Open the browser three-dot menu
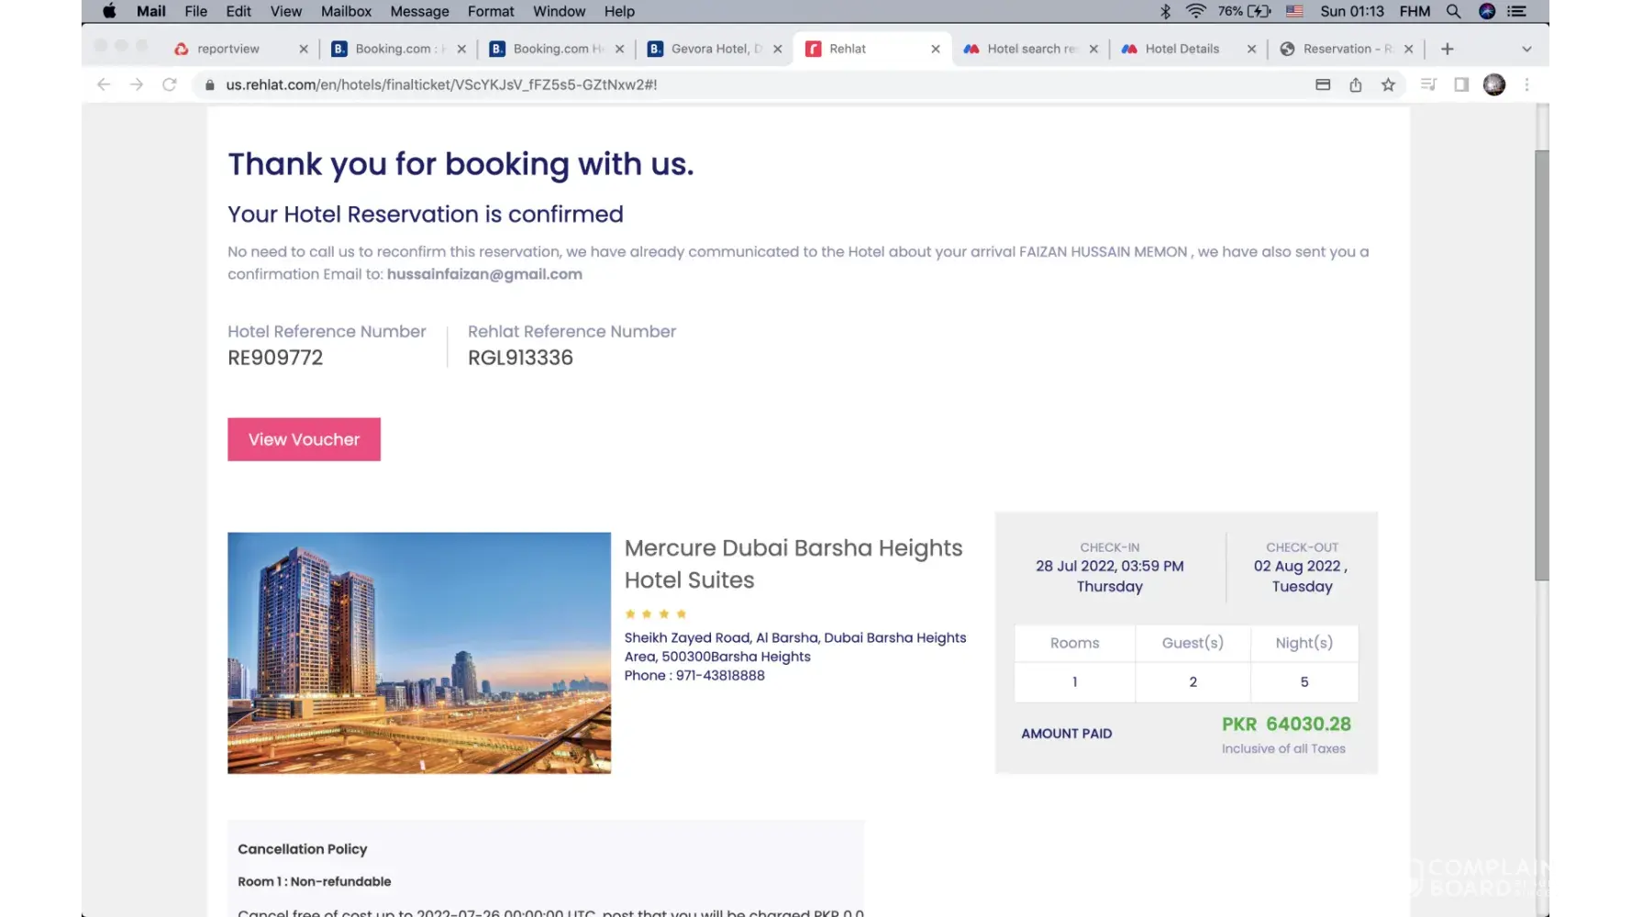This screenshot has height=917, width=1631. [x=1527, y=84]
